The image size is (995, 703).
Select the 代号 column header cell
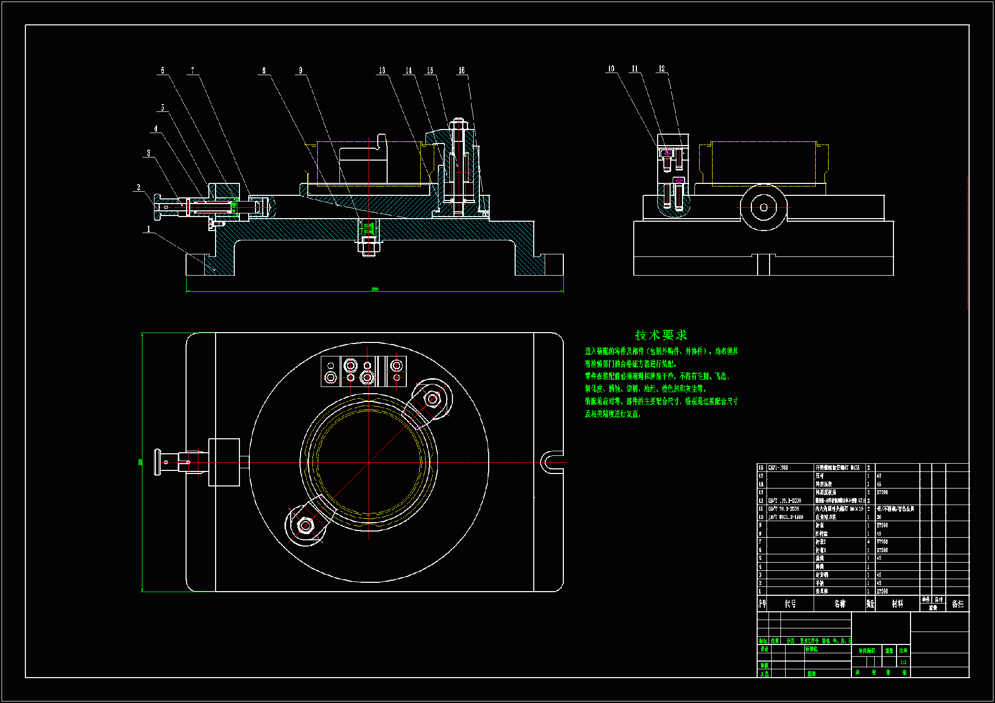[x=790, y=604]
